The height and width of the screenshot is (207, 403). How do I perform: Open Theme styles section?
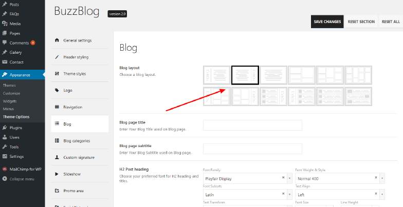coord(80,74)
